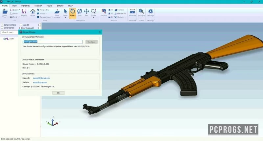Activate the Spin navigation tool
Image resolution: width=263 pixels, height=141 pixels.
(80, 11)
